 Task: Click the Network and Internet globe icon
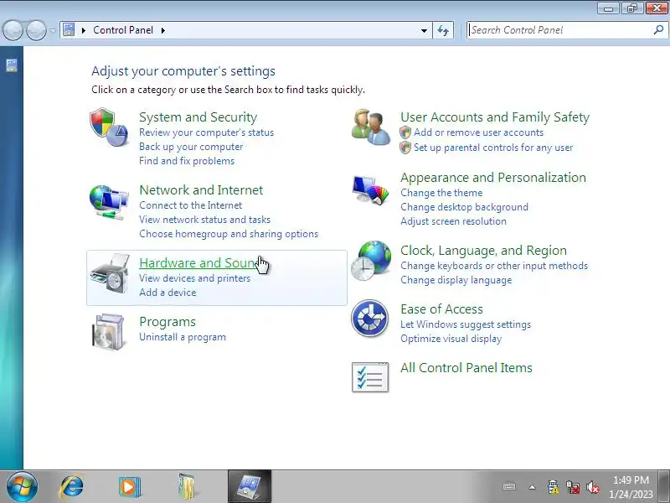(x=109, y=202)
